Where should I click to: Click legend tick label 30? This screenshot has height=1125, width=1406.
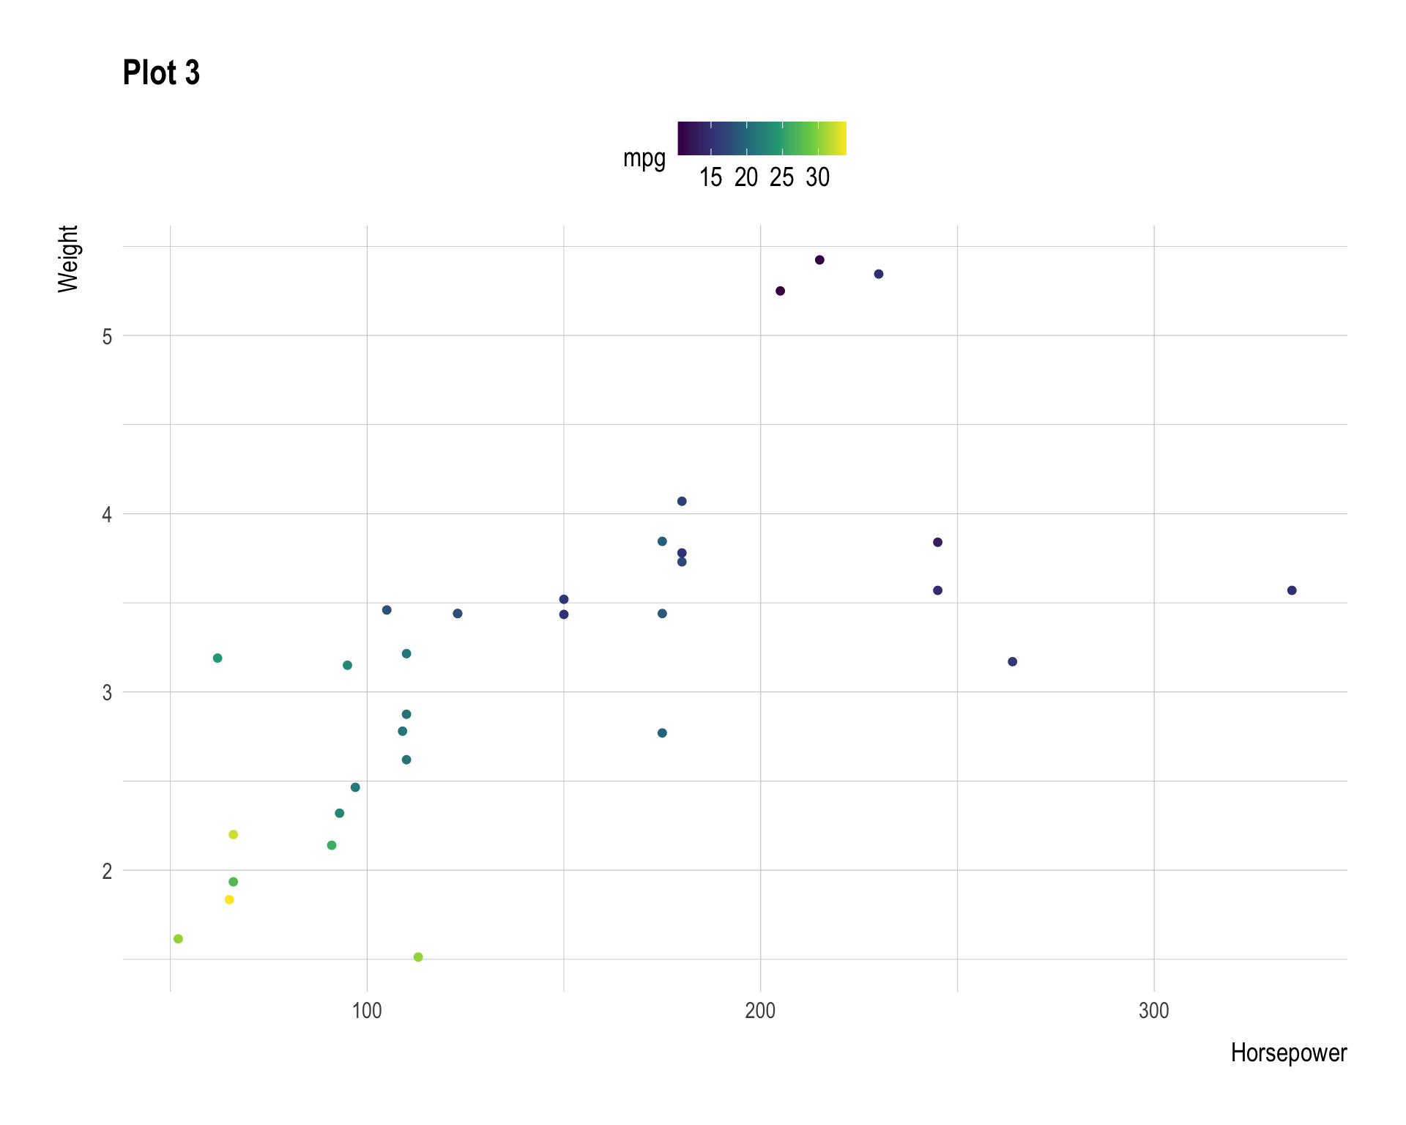pos(817,178)
